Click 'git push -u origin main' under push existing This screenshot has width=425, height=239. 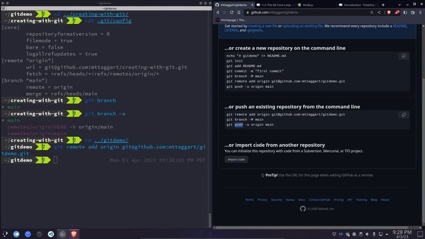(250, 125)
